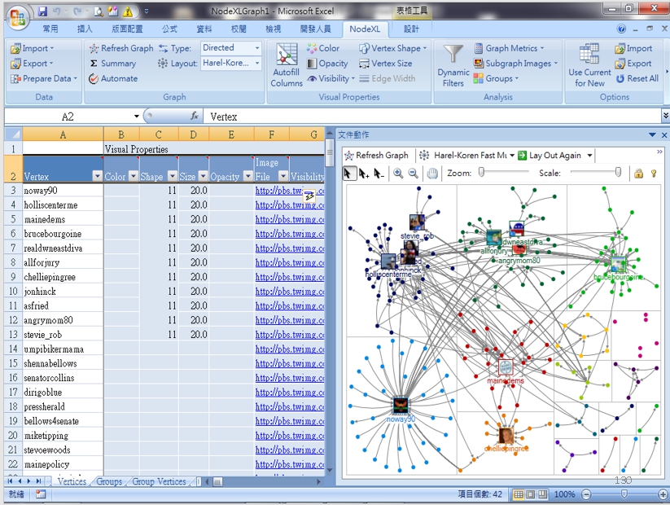Click the Color button in Visual Properties
This screenshot has height=505, width=670.
point(323,48)
